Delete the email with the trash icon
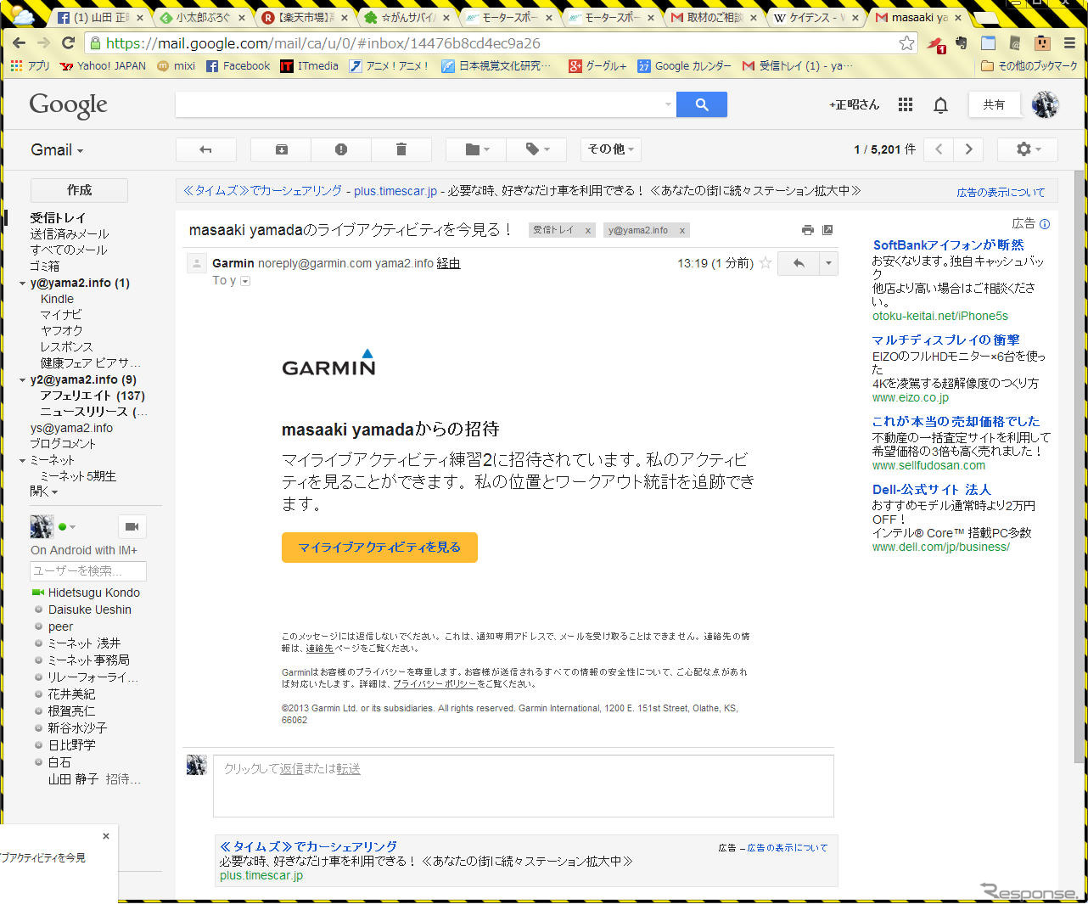 tap(401, 149)
